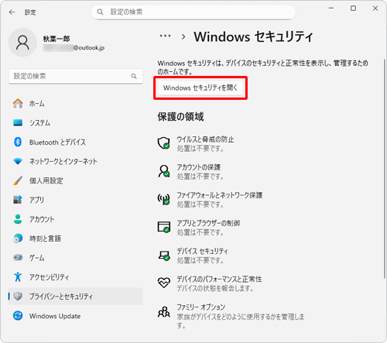Viewport: 387px width, 343px height.
Task: Click the breadcrumb chevron arrow
Action: [183, 37]
